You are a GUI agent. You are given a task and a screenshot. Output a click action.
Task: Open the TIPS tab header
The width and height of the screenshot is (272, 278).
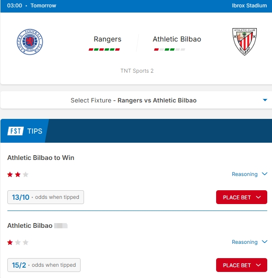pos(35,131)
